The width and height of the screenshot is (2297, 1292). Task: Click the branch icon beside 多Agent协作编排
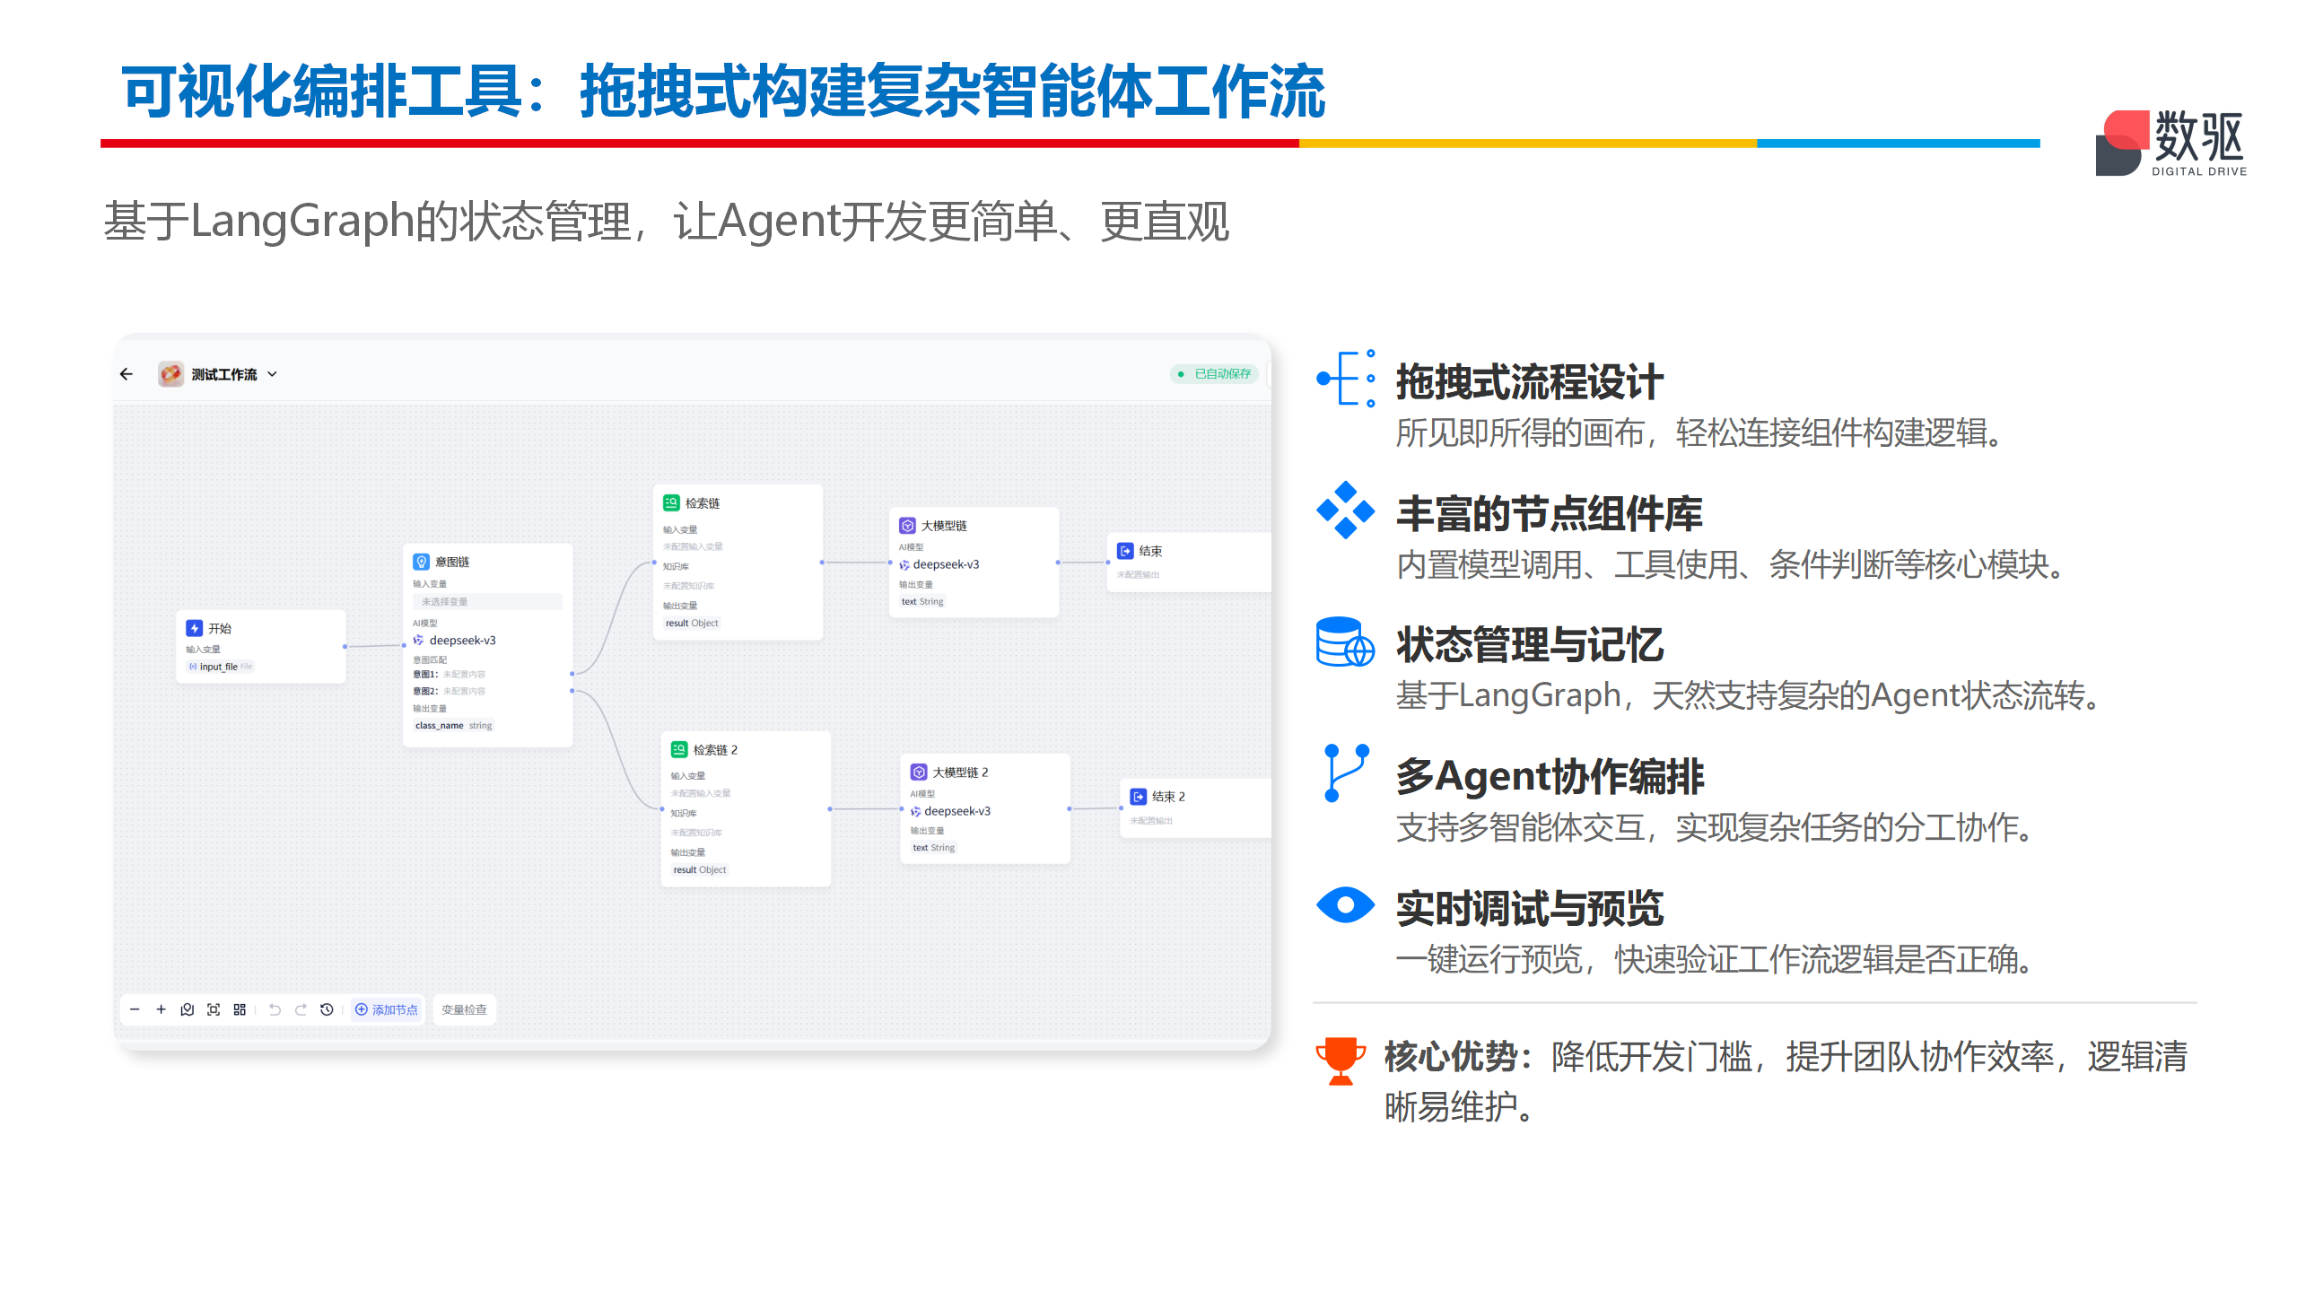pos(1346,773)
